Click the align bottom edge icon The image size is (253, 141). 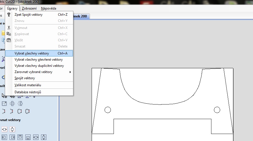(28, 137)
